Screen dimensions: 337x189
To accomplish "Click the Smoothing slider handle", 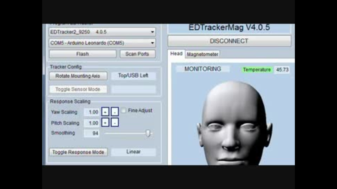I will click(148, 133).
